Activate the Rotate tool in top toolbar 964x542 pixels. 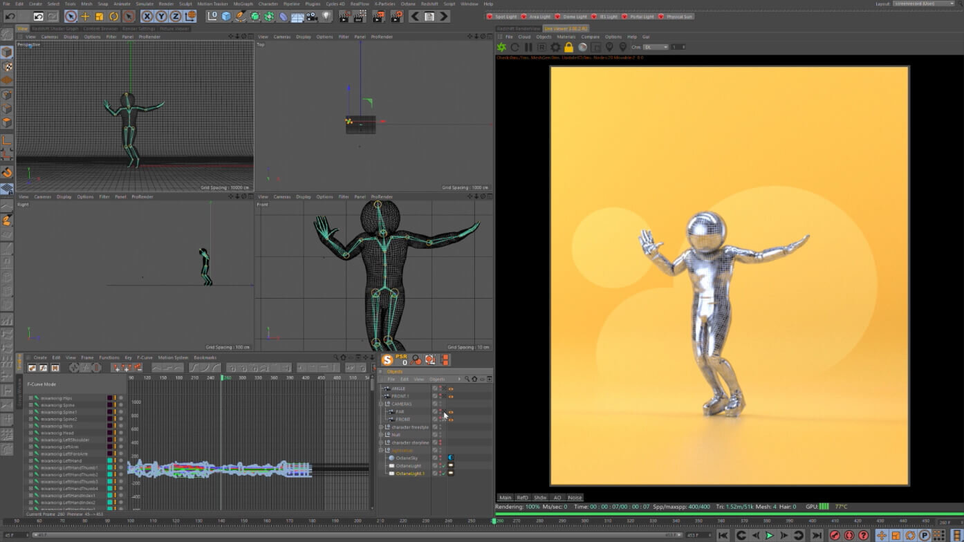coord(114,17)
